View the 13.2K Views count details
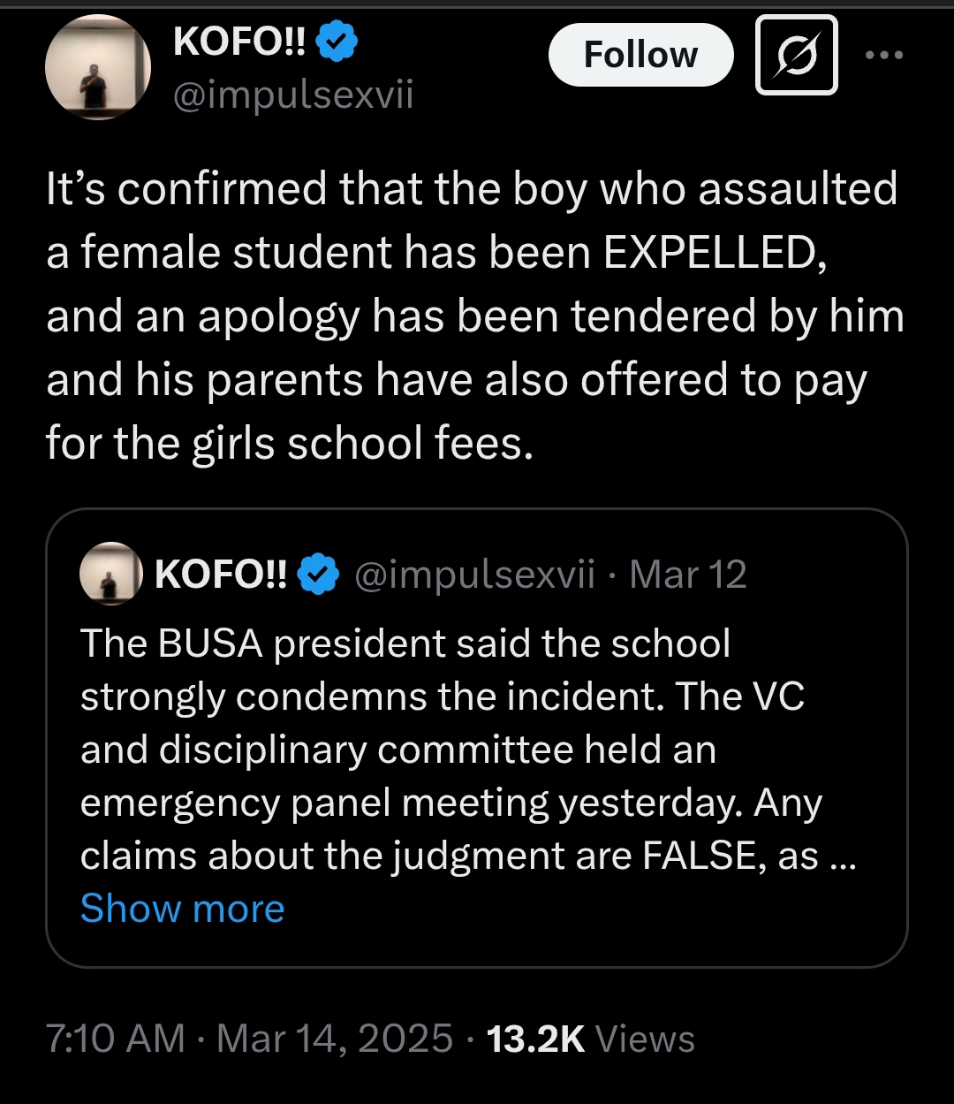This screenshot has width=954, height=1104. click(535, 1039)
